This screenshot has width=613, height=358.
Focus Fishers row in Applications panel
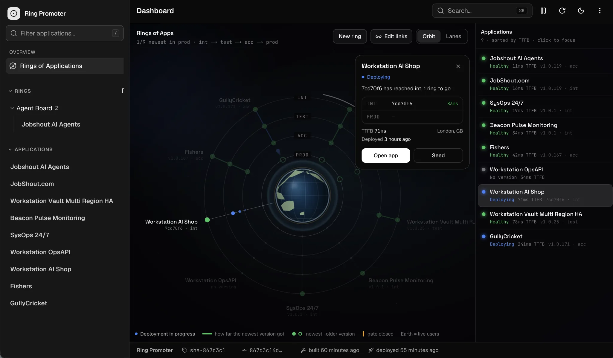(x=545, y=151)
